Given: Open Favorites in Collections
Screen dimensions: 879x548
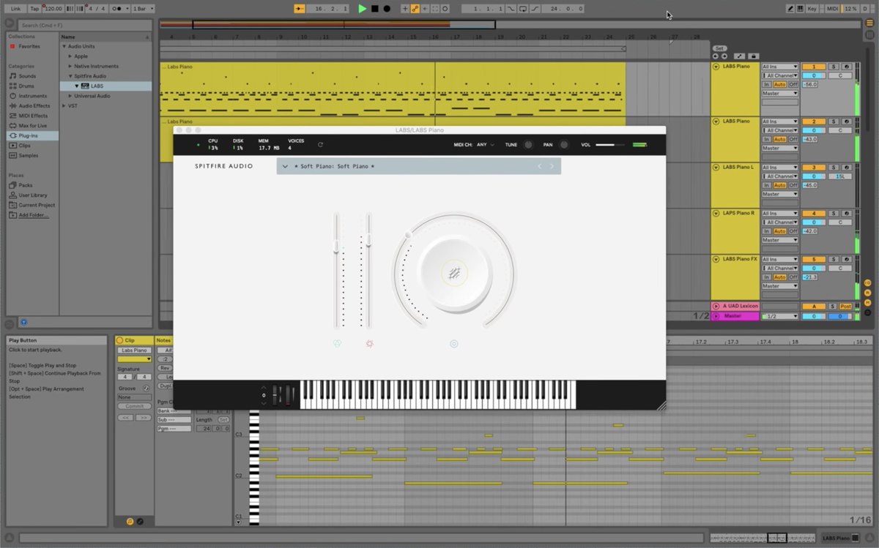Looking at the screenshot, I should [29, 46].
